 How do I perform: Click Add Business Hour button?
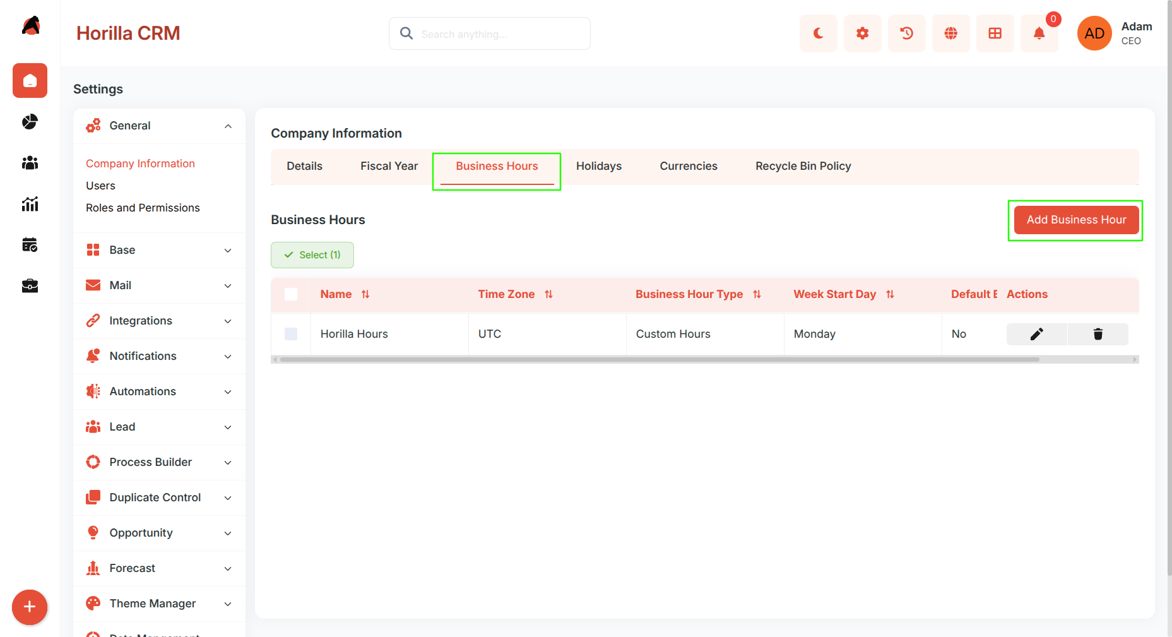click(x=1076, y=220)
